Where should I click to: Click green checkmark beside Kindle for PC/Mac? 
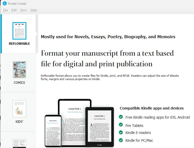coord(121,140)
